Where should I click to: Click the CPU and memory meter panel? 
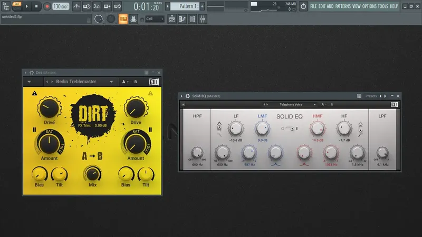tap(273, 6)
